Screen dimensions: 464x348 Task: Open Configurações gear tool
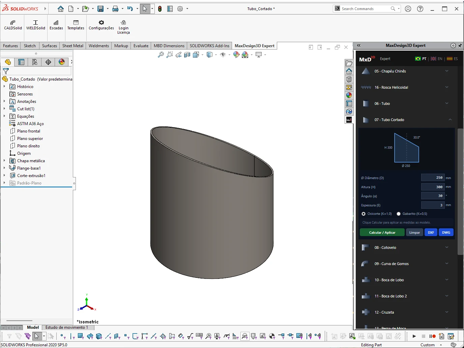tap(101, 25)
